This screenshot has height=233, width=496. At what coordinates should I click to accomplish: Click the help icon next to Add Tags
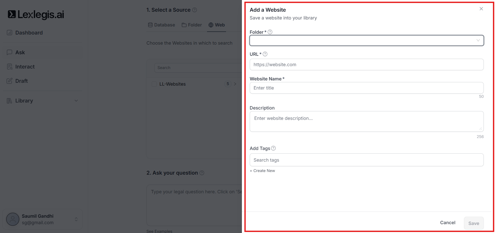273,148
